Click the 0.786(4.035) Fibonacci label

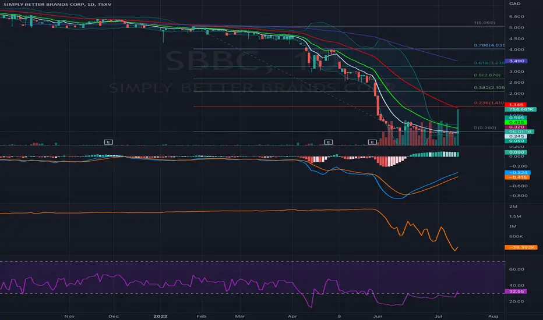pyautogui.click(x=489, y=45)
